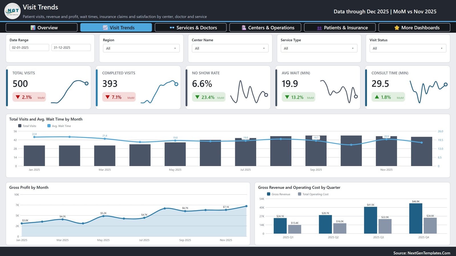Click the Overview bar chart icon
The image size is (456, 256).
click(33, 28)
